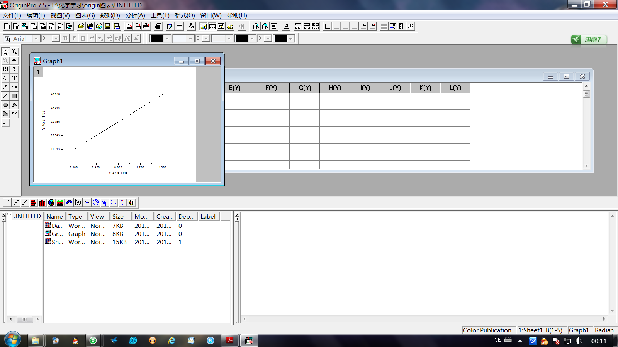Image resolution: width=618 pixels, height=347 pixels.
Task: Sort project list by Name column header
Action: click(x=55, y=216)
